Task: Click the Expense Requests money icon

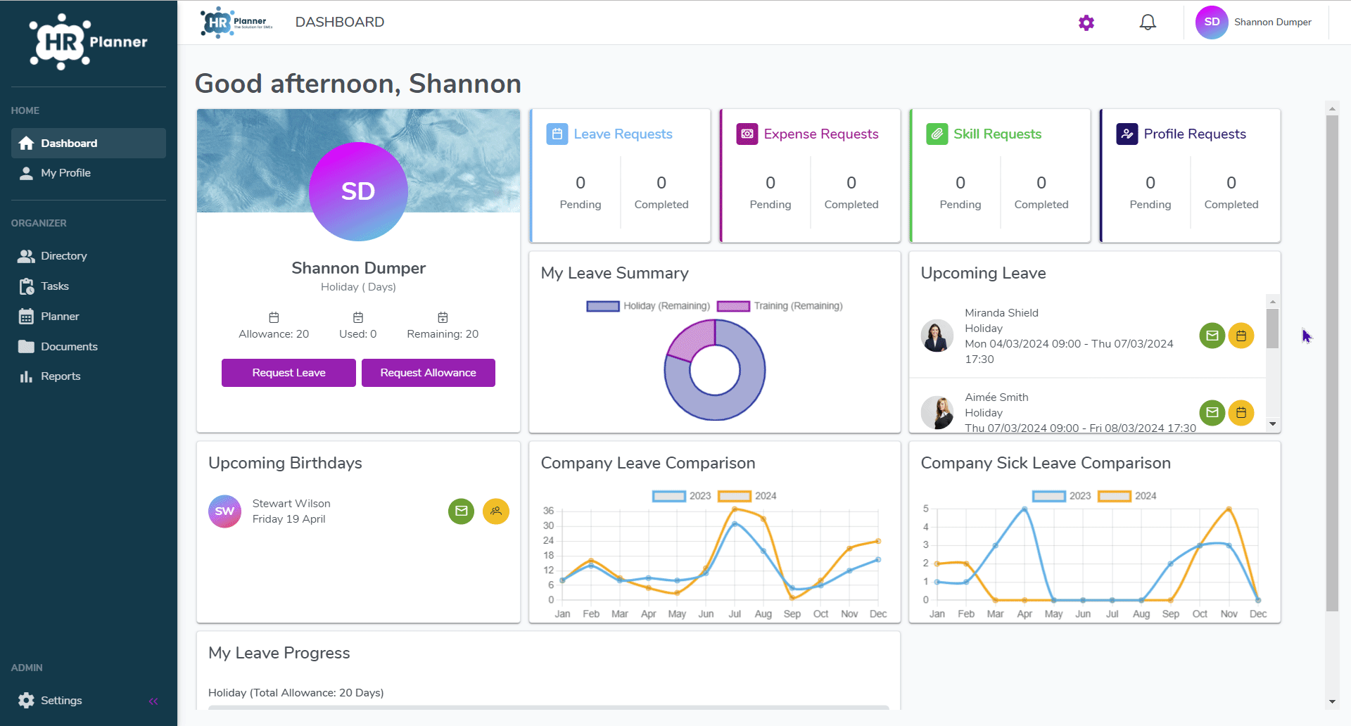Action: click(x=747, y=134)
